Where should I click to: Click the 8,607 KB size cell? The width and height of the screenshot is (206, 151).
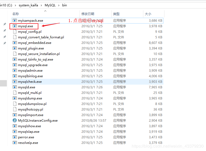click(155, 43)
